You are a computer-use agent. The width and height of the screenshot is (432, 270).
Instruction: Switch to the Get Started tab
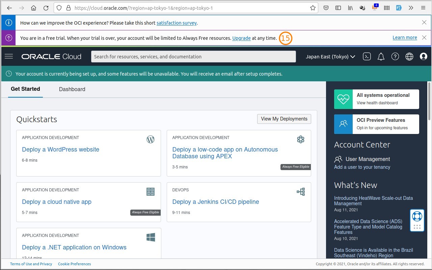25,89
